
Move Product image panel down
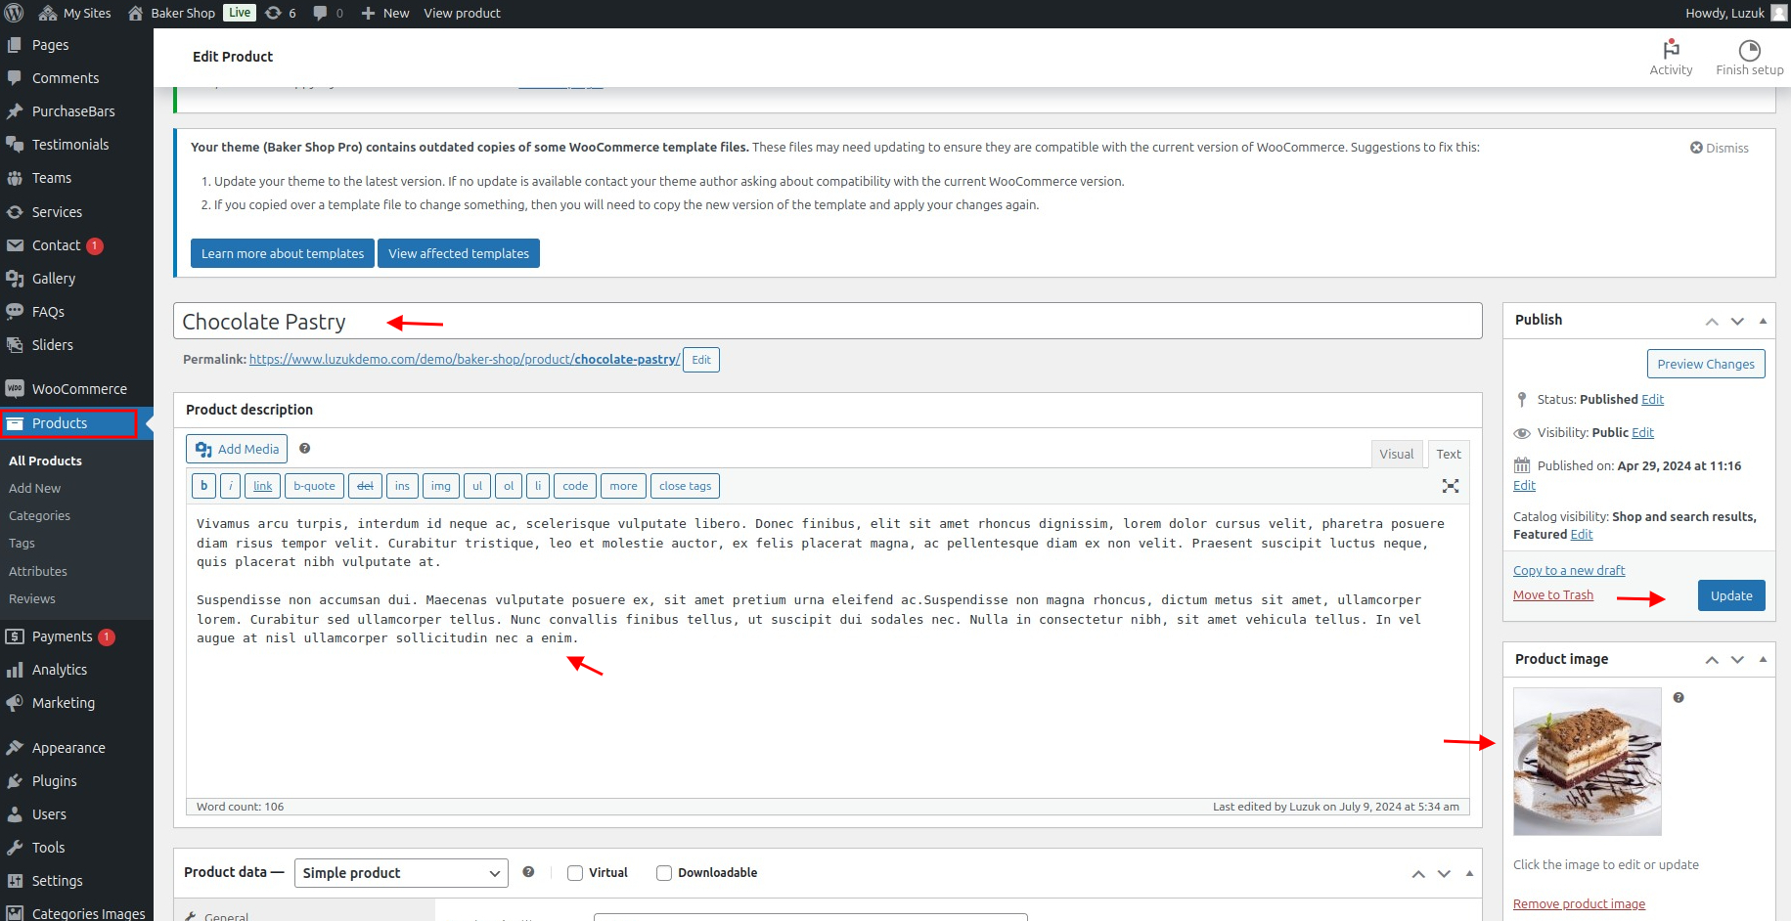tap(1737, 660)
